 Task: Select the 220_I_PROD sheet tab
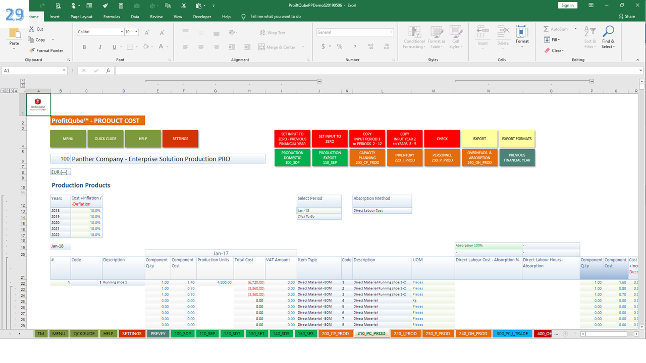[x=405, y=334]
